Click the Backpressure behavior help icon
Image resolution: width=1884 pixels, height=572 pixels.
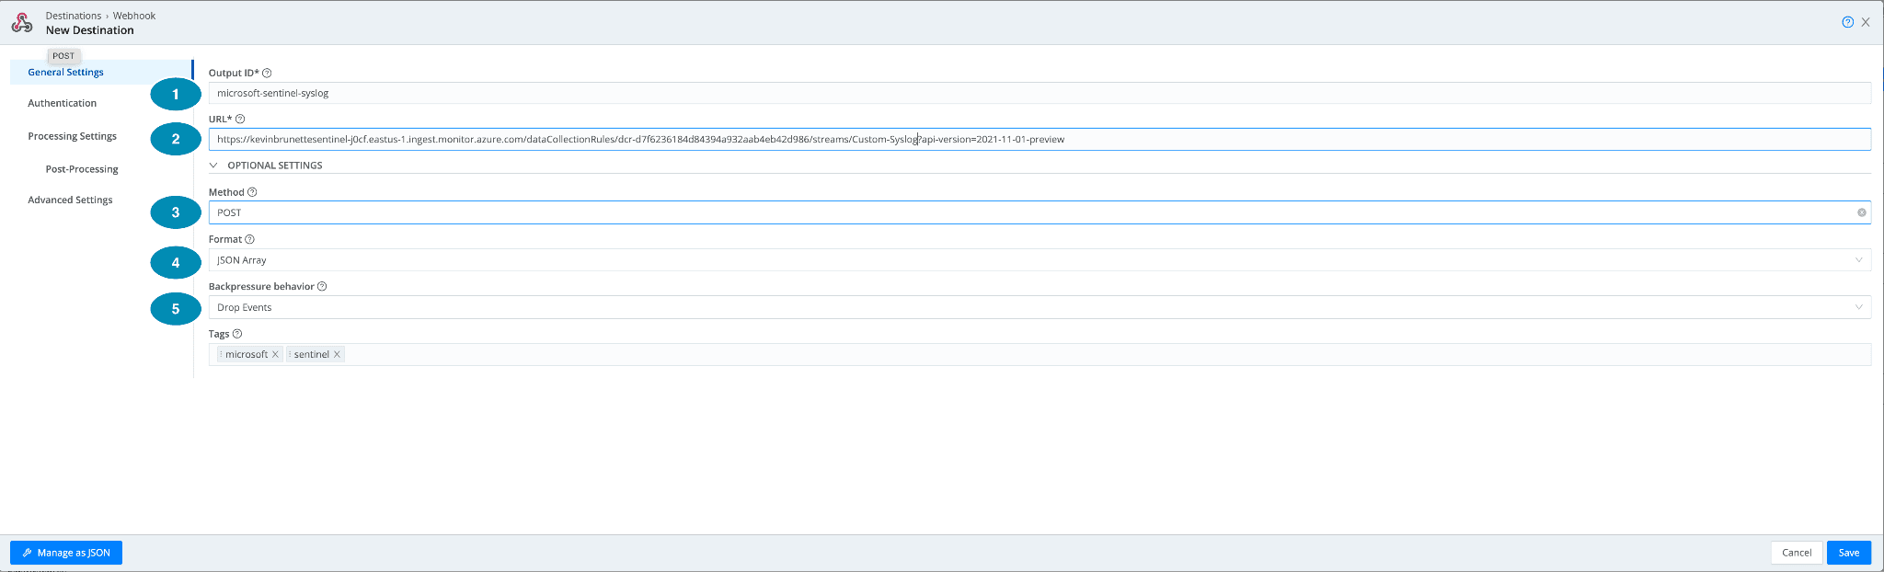[322, 286]
